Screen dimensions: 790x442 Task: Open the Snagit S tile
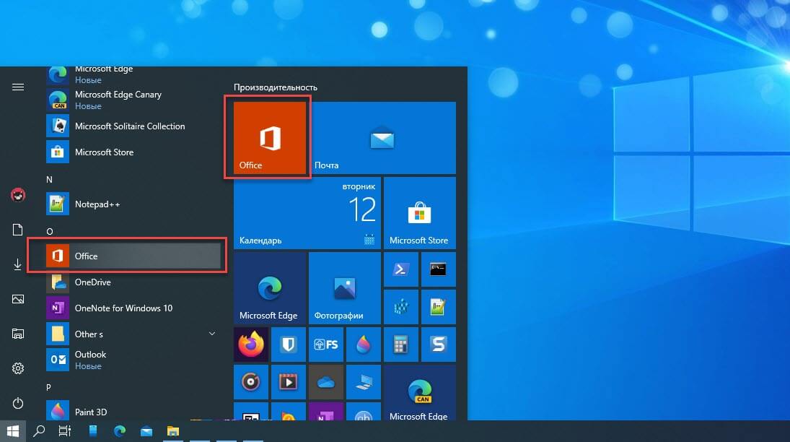tap(438, 344)
